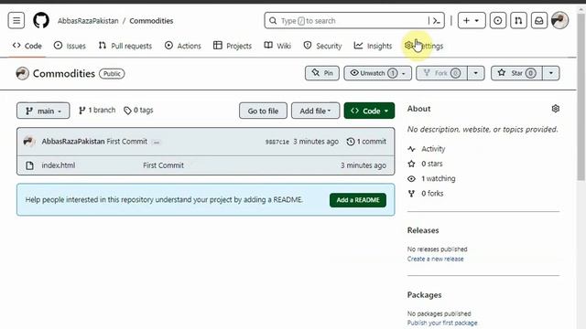Viewport: 586px width, 329px height.
Task: Click the commit message ellipsis expander
Action: tap(157, 143)
